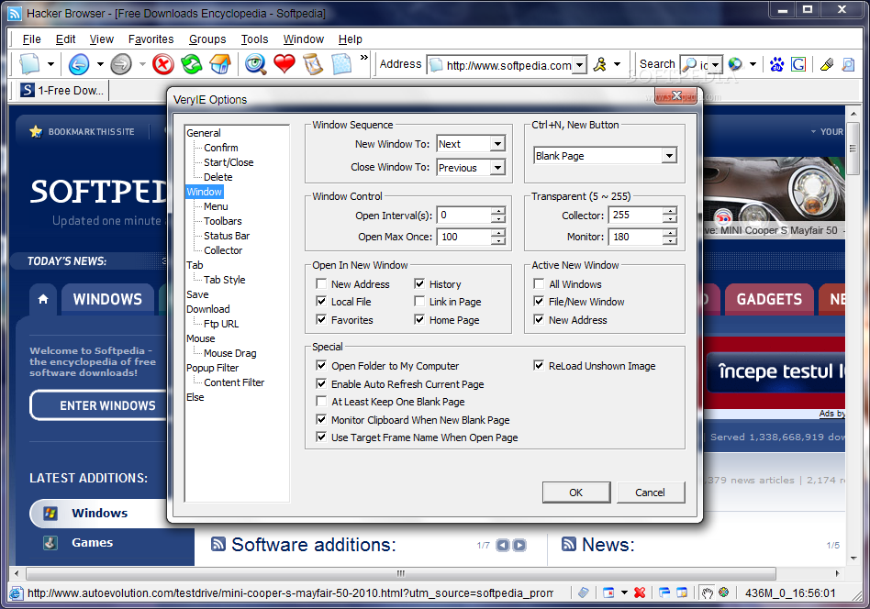870x609 pixels.
Task: Decrease the Monitor transparency spinner
Action: point(670,240)
